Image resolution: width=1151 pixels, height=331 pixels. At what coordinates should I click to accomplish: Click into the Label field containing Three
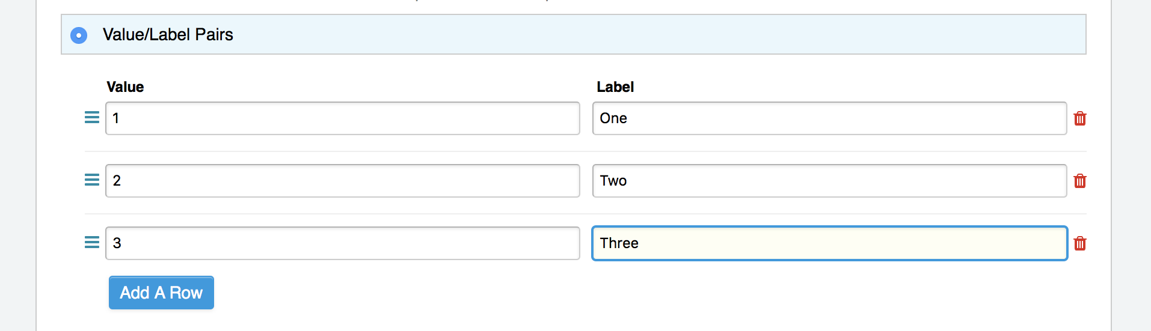(x=830, y=243)
